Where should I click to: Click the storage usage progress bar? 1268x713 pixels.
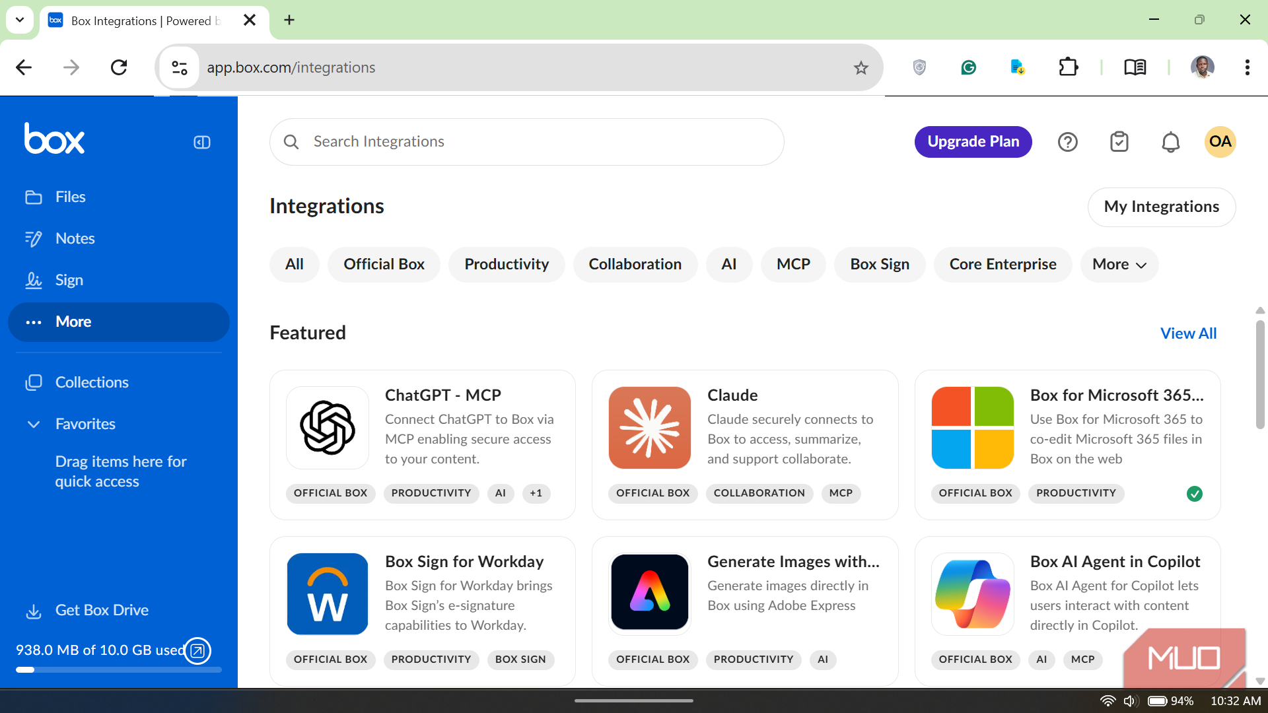[x=119, y=669]
